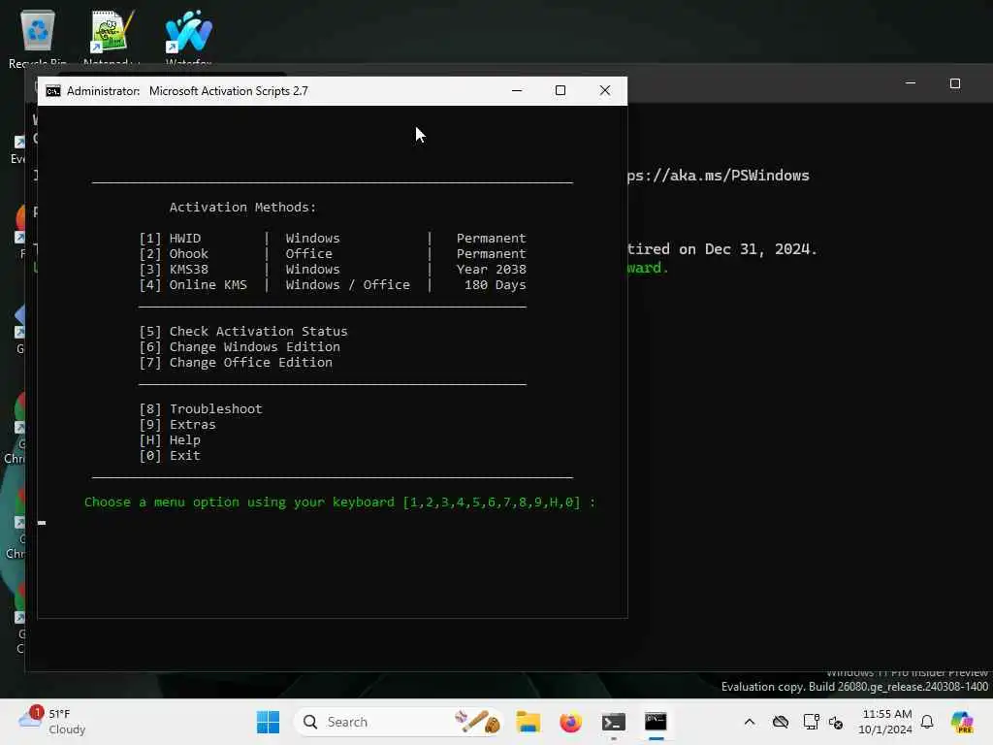Click the '[3] KMS38' menu line

[x=333, y=270]
